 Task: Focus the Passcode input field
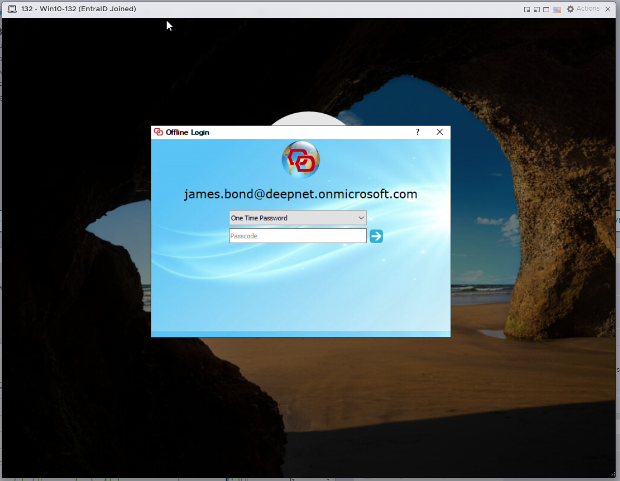[x=297, y=236]
